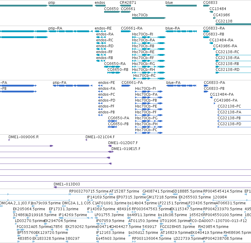Select protein Hsc70Cb-PI
This screenshot has height=243, width=251.
(149, 92)
